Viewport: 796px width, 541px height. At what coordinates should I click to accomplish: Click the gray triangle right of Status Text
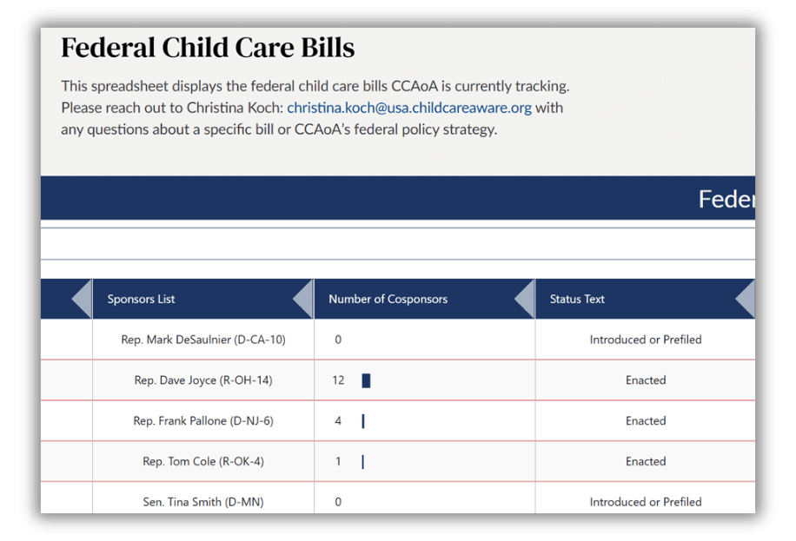pyautogui.click(x=746, y=300)
